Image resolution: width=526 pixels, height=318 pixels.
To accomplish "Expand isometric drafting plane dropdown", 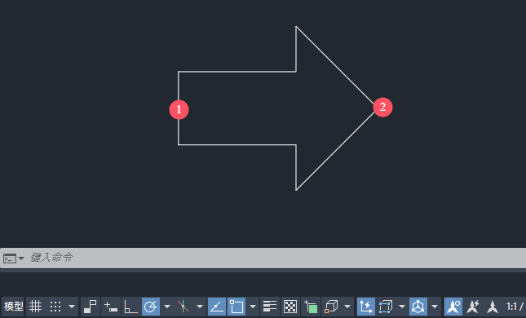I will click(x=200, y=307).
